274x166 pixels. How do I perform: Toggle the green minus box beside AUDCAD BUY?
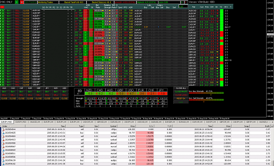[x=3, y=11]
